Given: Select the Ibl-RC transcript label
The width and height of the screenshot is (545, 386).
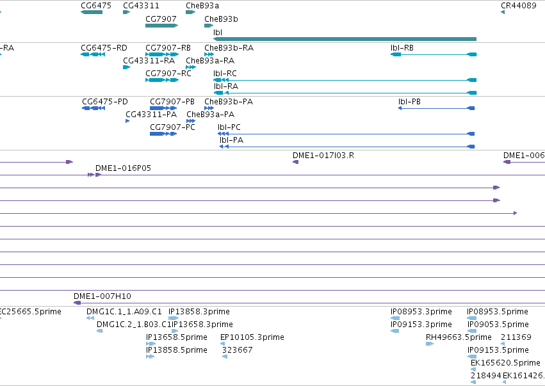Looking at the screenshot, I should coord(225,74).
